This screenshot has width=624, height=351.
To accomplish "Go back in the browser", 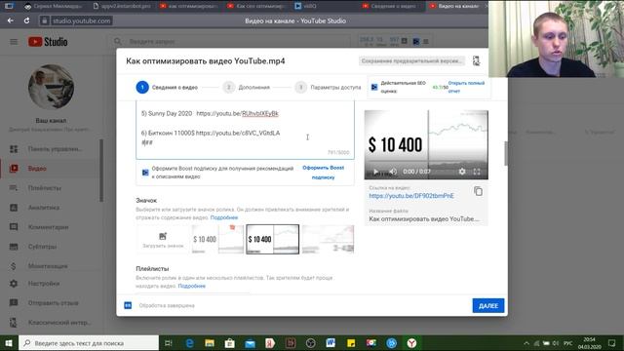I will point(11,20).
